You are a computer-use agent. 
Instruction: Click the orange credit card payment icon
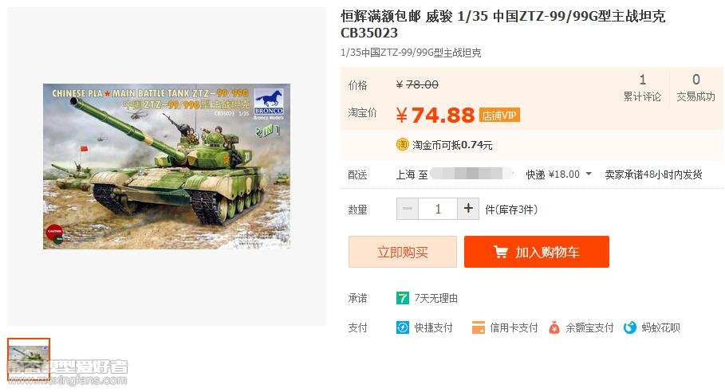pyautogui.click(x=478, y=327)
